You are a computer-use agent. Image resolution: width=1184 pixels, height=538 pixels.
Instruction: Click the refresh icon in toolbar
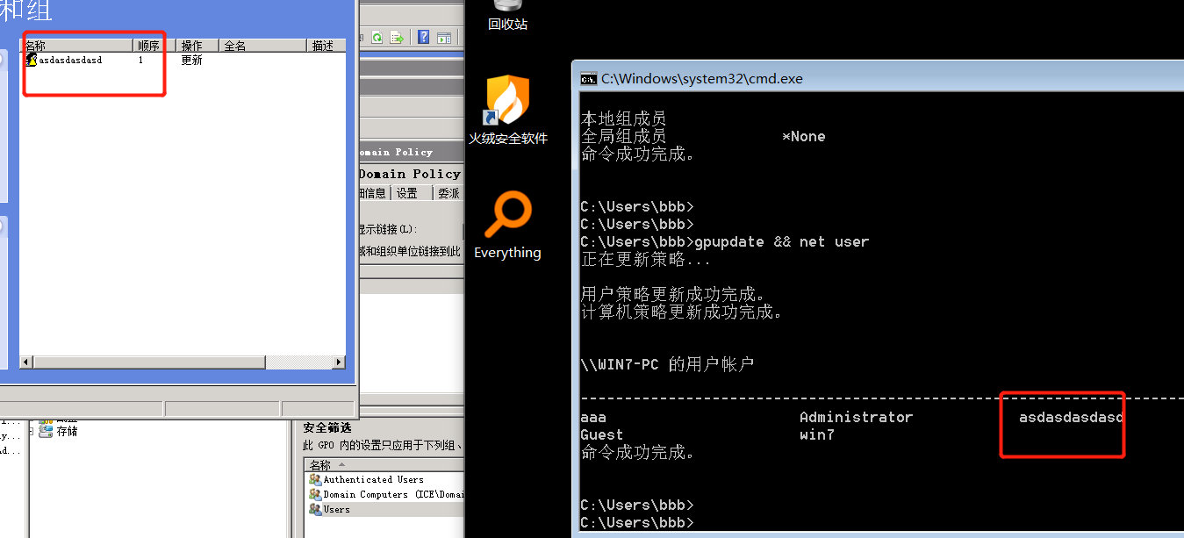click(377, 37)
